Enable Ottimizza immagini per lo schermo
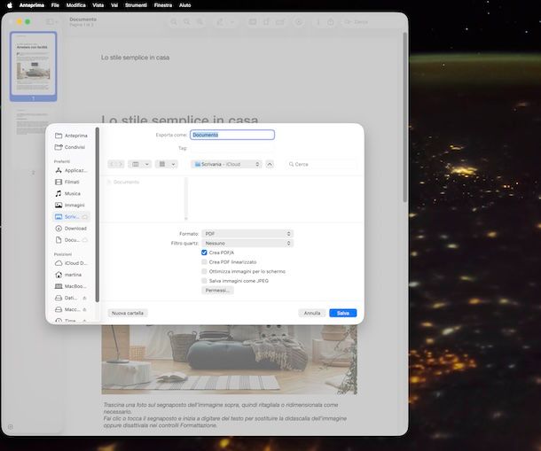 pos(204,271)
